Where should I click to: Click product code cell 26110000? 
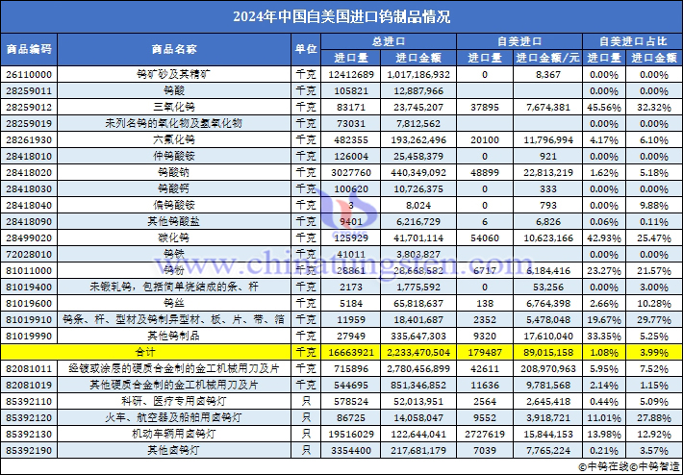point(29,74)
